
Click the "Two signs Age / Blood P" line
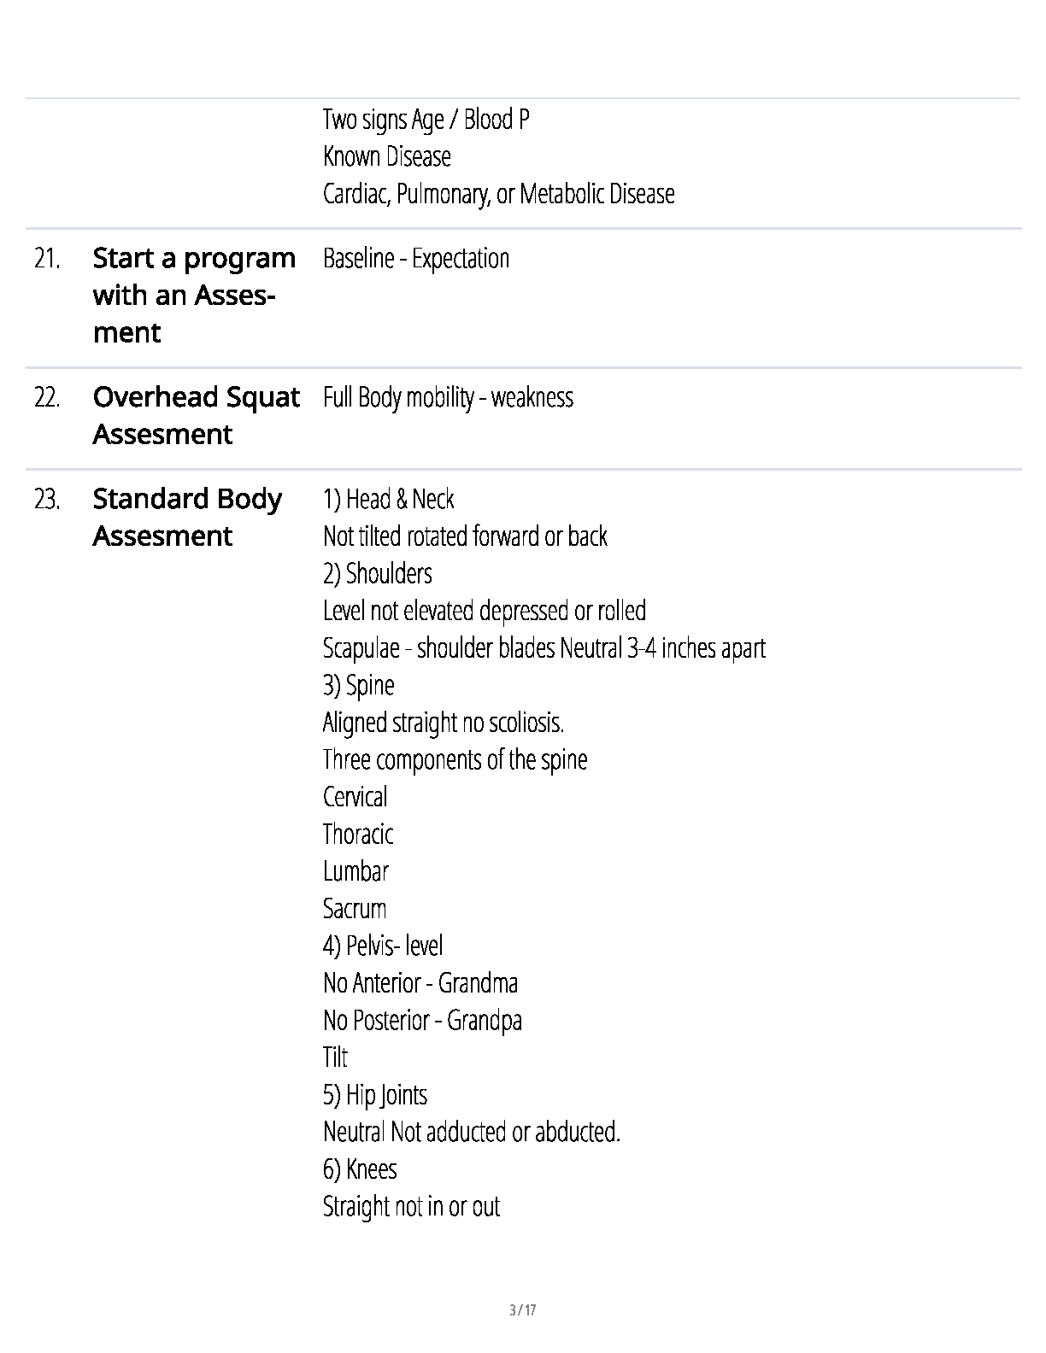[426, 119]
